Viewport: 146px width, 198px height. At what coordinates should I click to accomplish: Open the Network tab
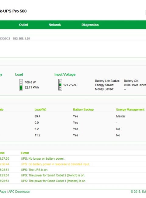pyautogui.click(x=55, y=25)
